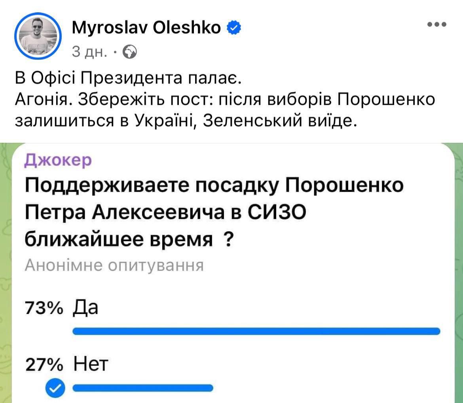Click the "Анонімне опитування" poll label

tap(114, 266)
